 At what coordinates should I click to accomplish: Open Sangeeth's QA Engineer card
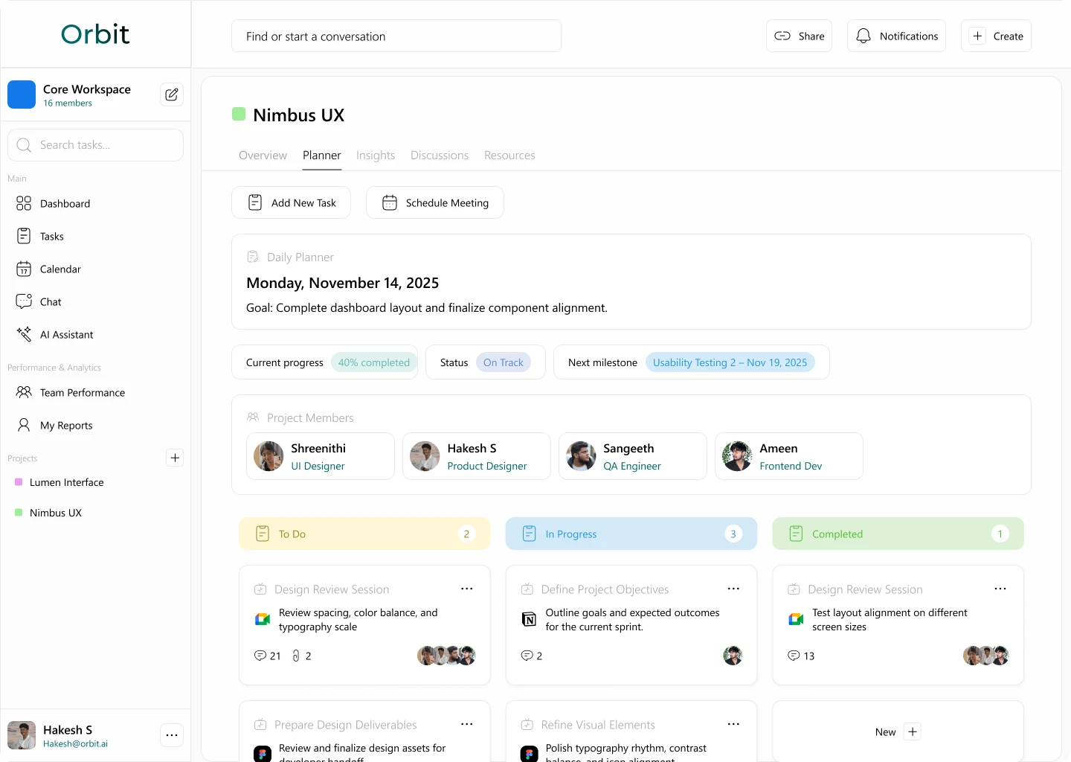tap(633, 456)
